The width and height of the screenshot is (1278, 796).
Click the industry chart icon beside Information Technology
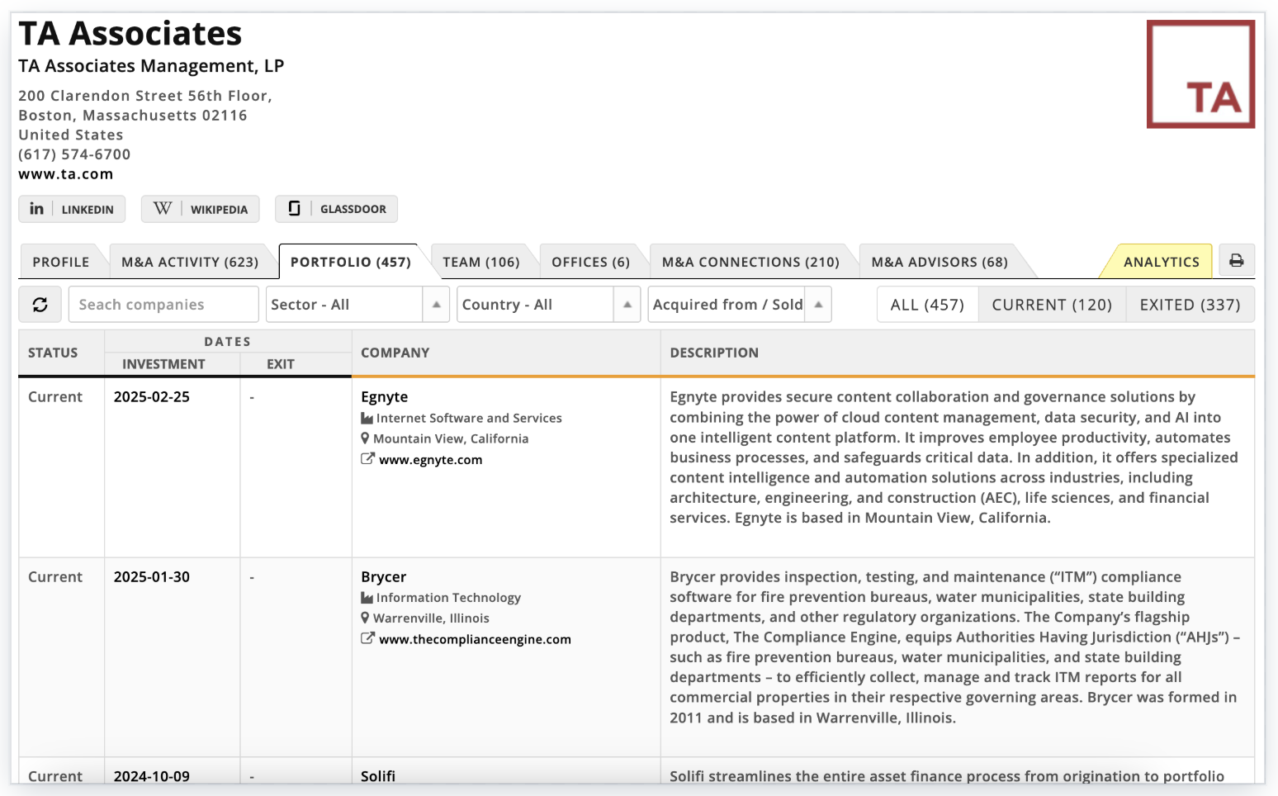point(367,597)
